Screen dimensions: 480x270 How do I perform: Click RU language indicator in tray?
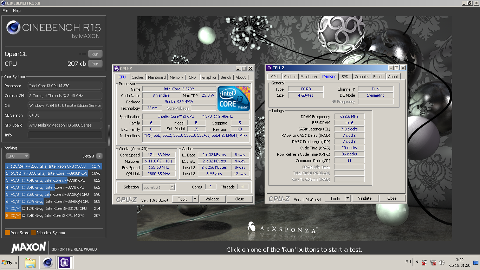[408, 262]
